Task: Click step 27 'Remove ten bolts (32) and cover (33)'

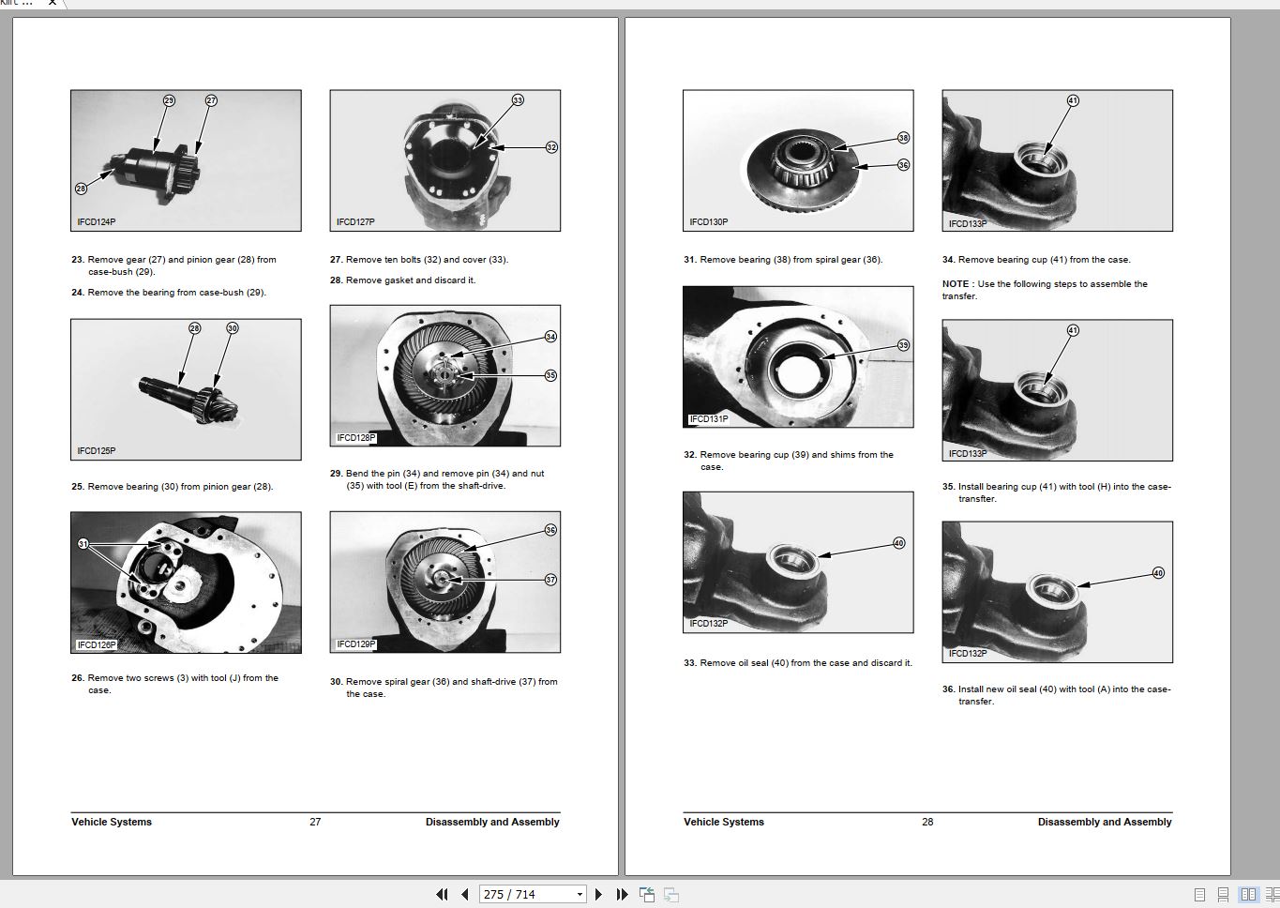Action: [419, 260]
